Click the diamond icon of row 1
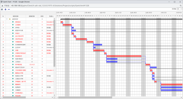 tap(13, 22)
